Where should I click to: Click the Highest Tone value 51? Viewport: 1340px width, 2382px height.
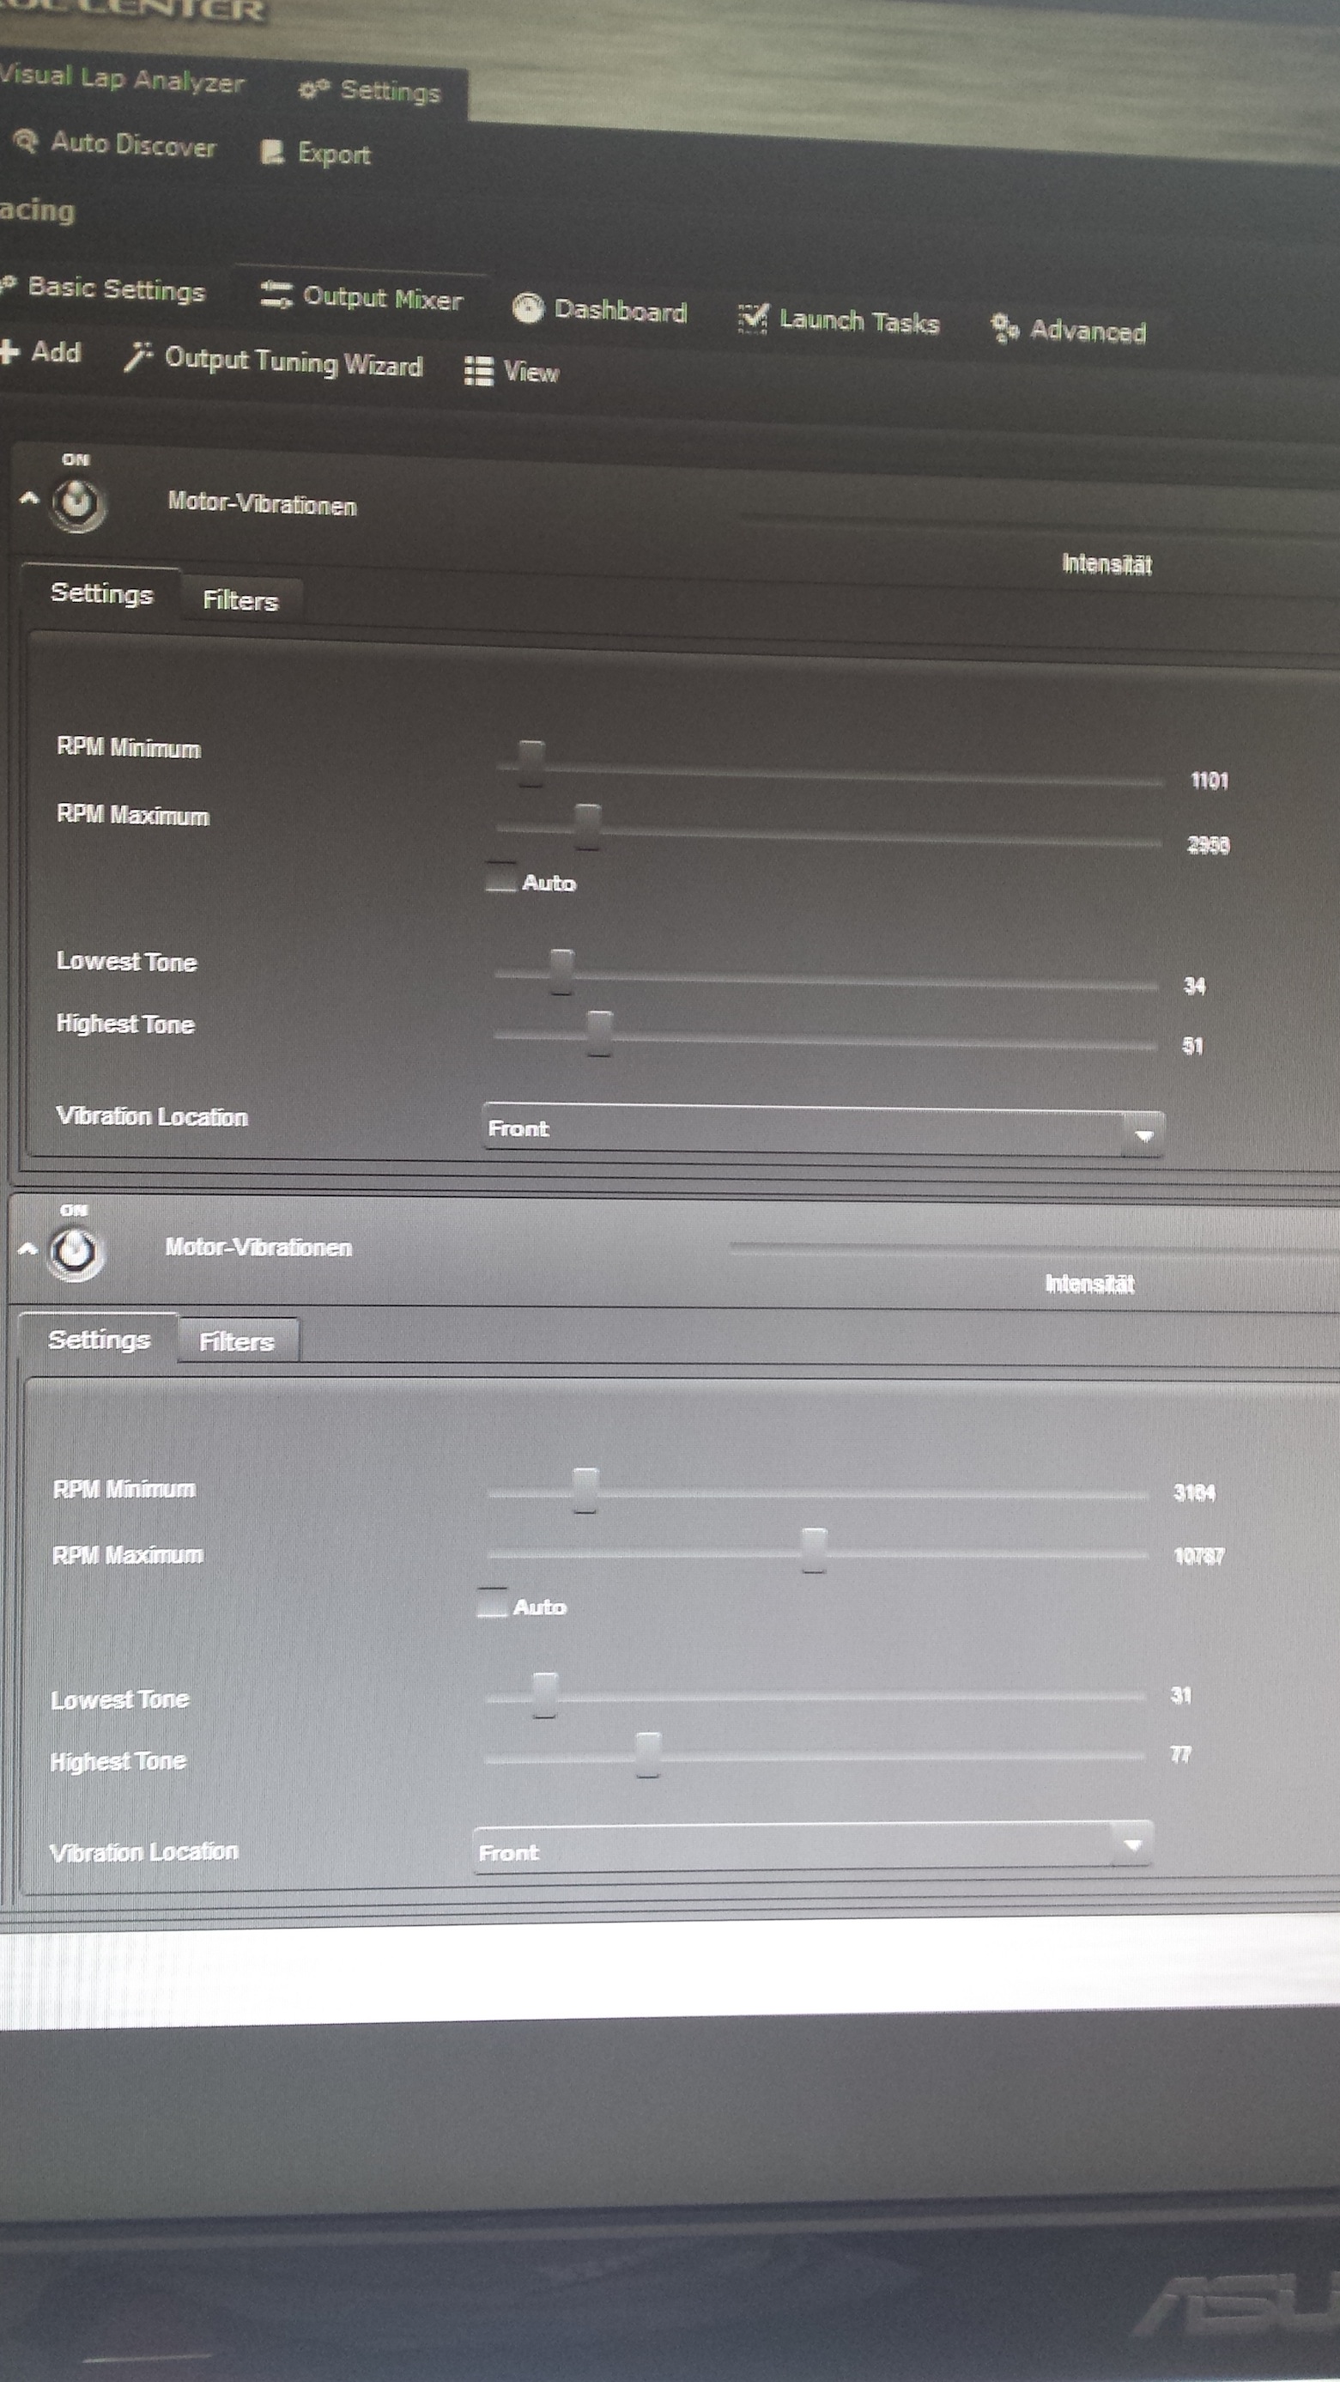click(x=1192, y=1046)
